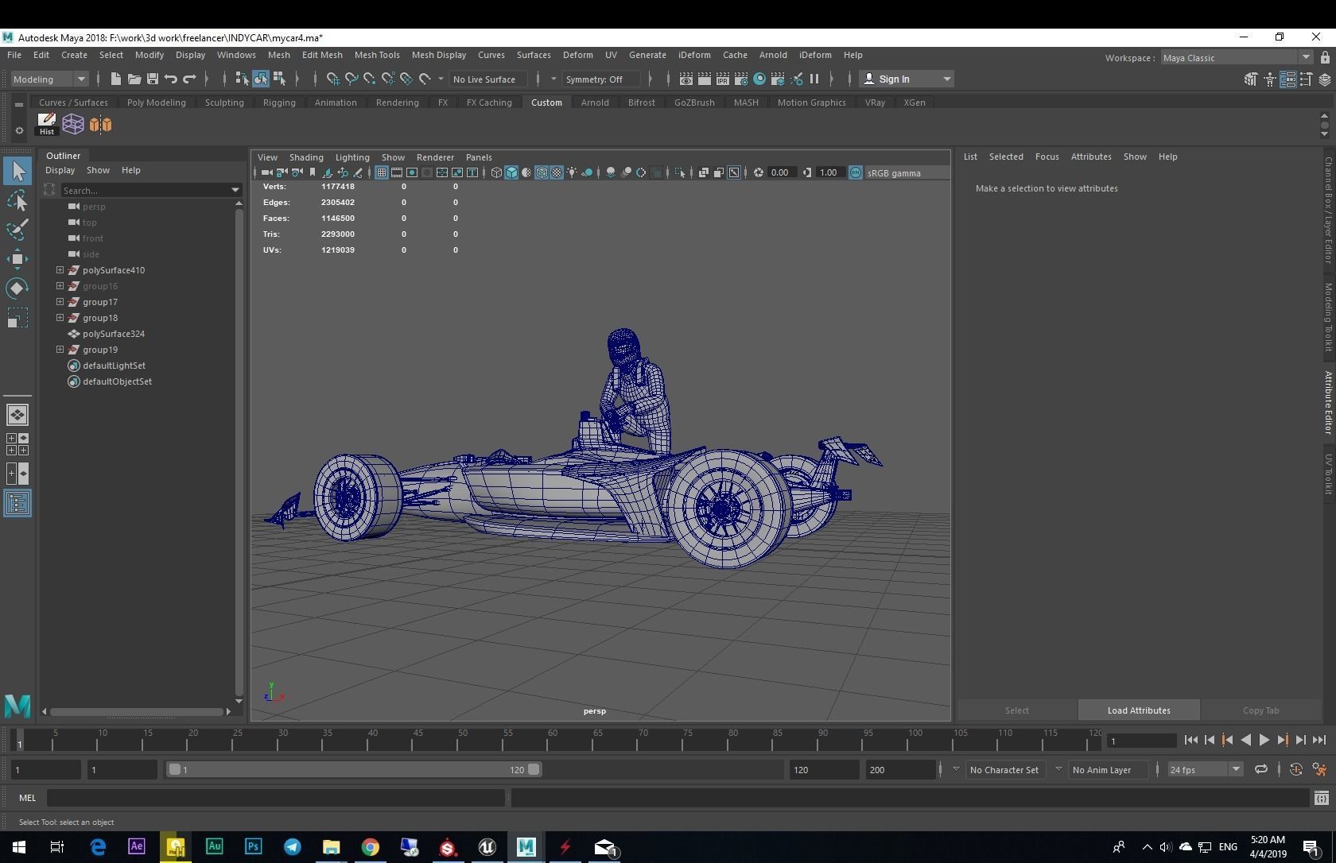
Task: Open the Mesh Tools menu
Action: [377, 55]
